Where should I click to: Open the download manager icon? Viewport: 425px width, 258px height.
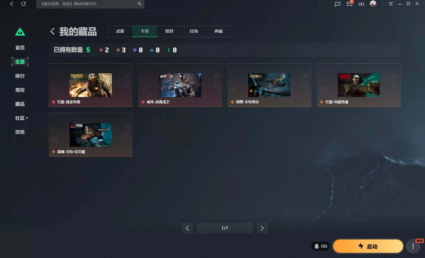pyautogui.click(x=361, y=4)
